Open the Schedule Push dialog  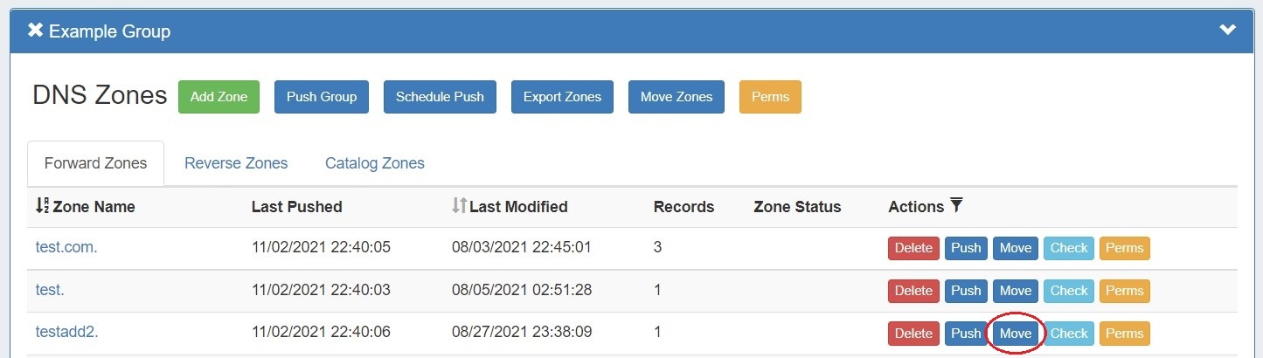(x=440, y=97)
